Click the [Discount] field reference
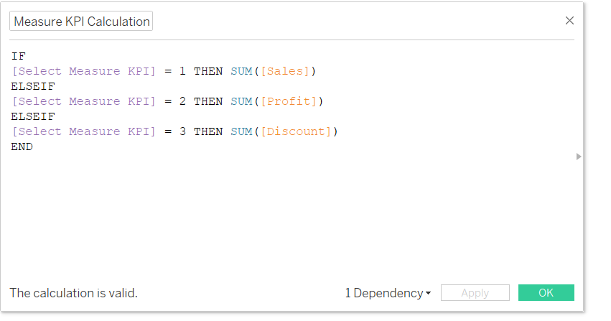 click(296, 131)
